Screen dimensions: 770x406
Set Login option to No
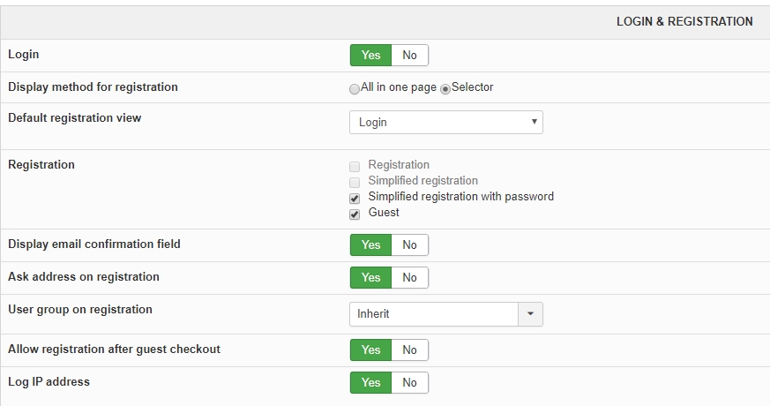[409, 56]
